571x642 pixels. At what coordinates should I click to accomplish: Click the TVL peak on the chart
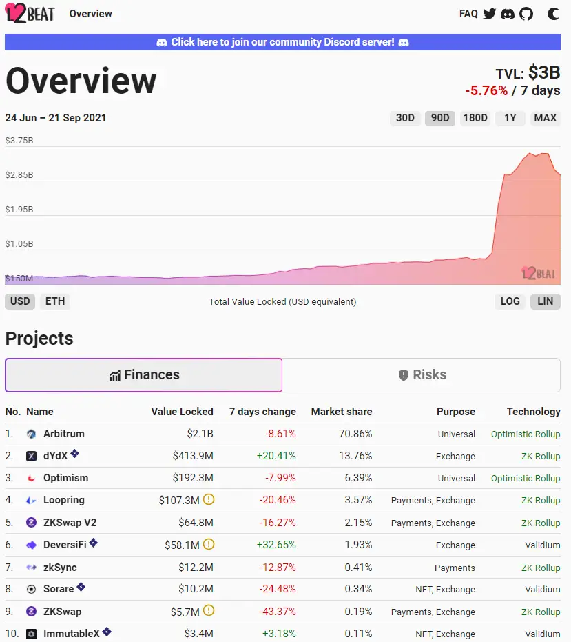531,154
